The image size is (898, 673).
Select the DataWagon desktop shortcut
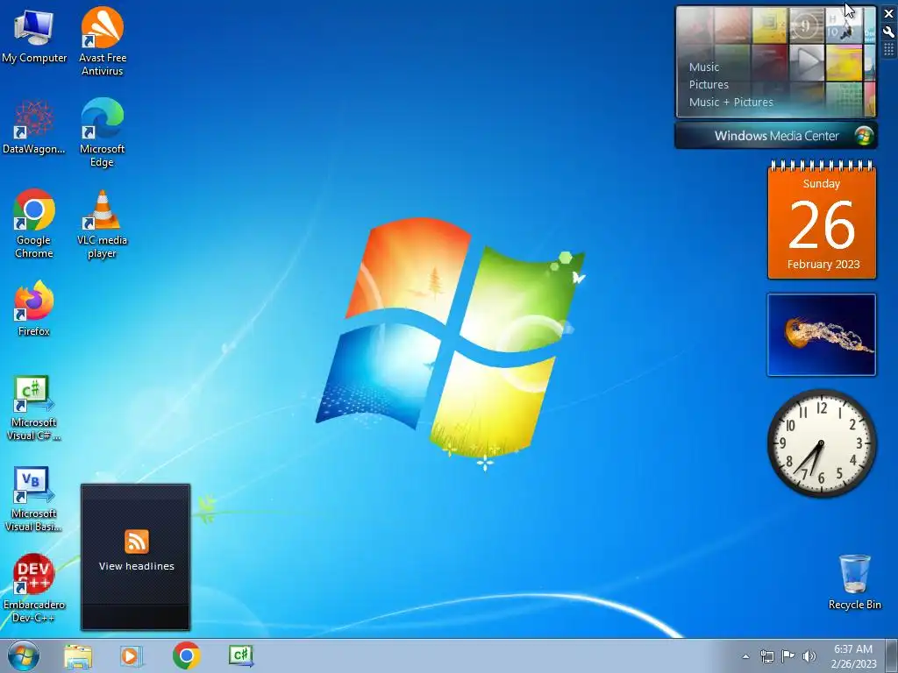click(34, 126)
